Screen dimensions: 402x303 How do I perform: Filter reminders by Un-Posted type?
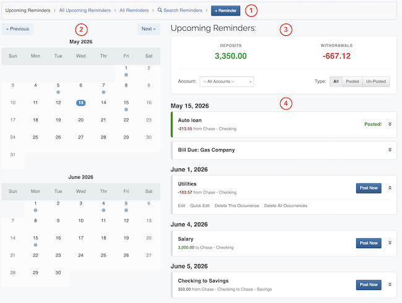(376, 82)
